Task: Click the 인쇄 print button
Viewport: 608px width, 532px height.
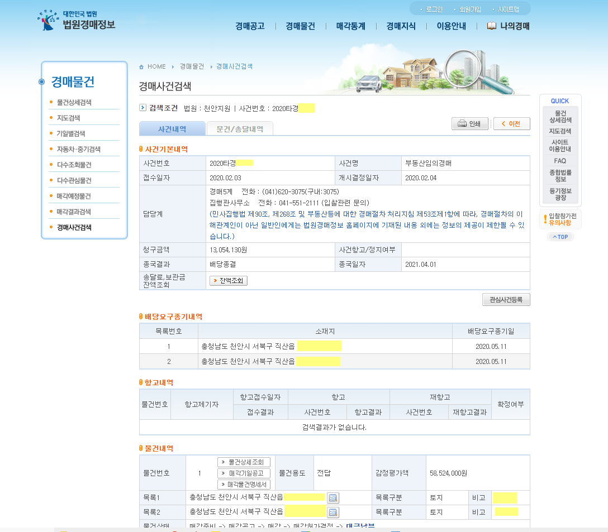Action: point(469,123)
